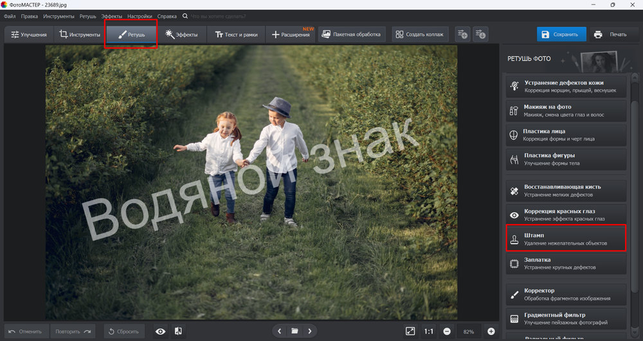Open the Расширения extensions dropdown
This screenshot has height=341, width=643.
[291, 35]
